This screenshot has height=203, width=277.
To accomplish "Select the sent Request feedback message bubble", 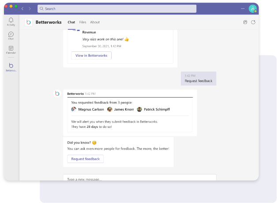I will pyautogui.click(x=198, y=79).
